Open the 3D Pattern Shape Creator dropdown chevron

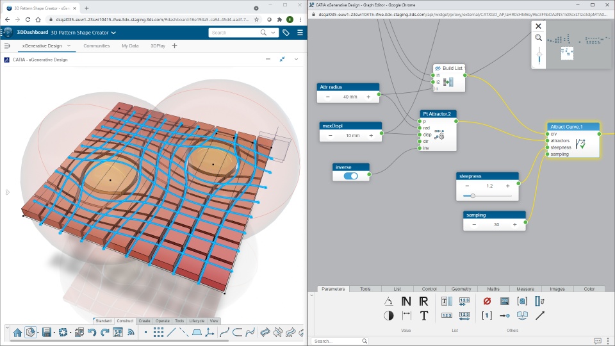click(114, 33)
